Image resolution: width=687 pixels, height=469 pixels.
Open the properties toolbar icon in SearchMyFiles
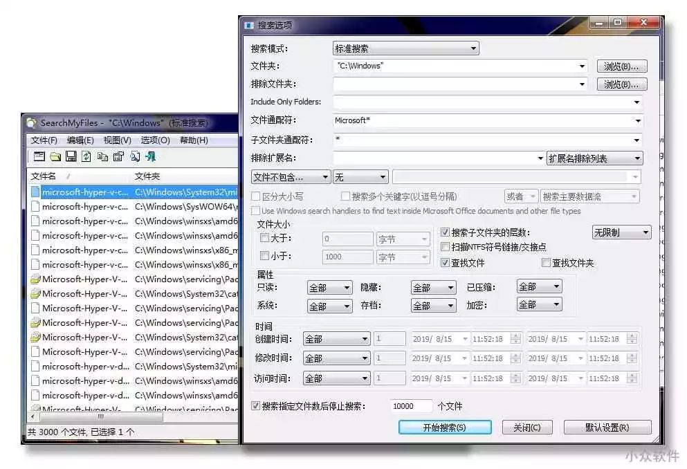[x=118, y=156]
